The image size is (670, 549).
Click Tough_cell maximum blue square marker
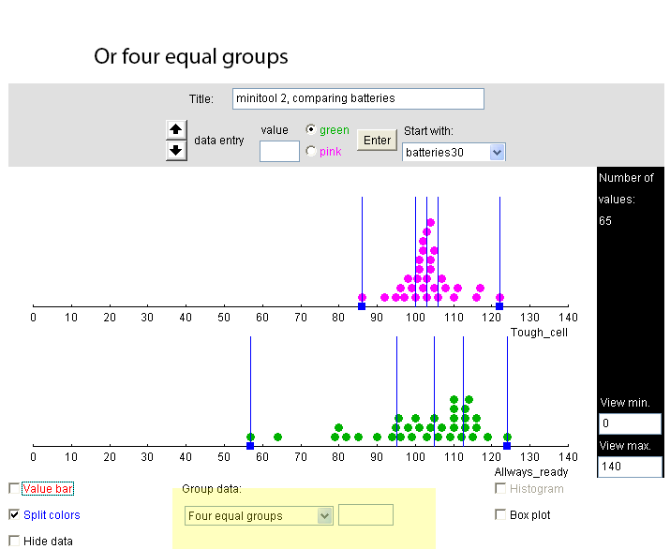click(499, 306)
